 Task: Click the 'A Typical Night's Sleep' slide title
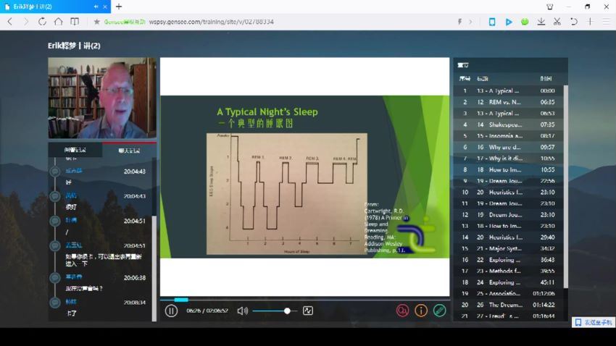(x=267, y=111)
